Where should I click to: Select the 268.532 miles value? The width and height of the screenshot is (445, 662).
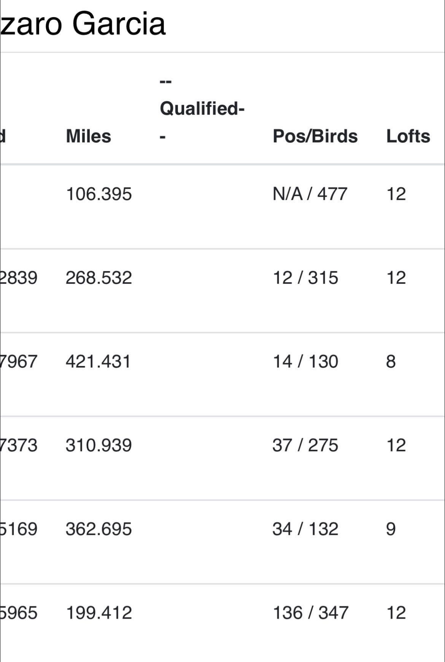pos(99,278)
